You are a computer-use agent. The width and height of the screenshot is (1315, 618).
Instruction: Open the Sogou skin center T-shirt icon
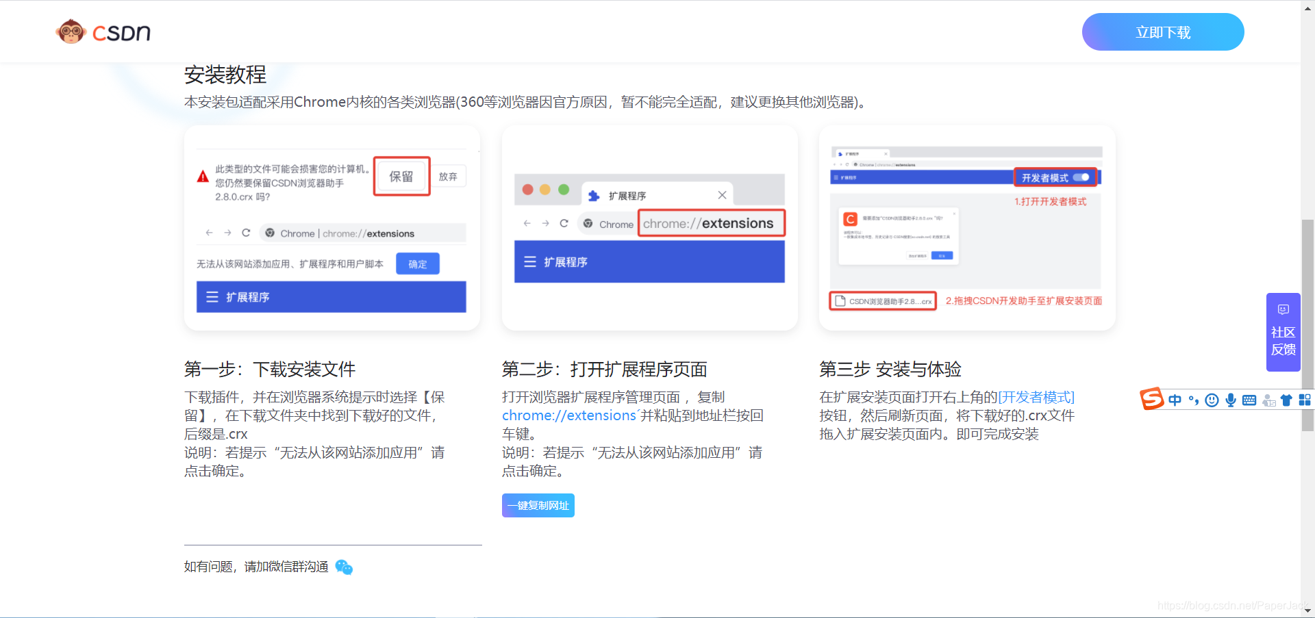1286,399
